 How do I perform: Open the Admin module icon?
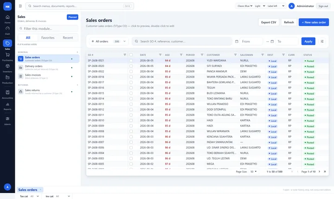(x=7, y=119)
